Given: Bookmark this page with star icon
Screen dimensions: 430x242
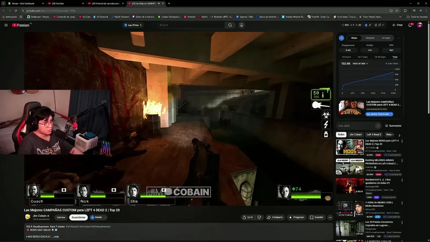Looking at the screenshot, I should coord(397,10).
